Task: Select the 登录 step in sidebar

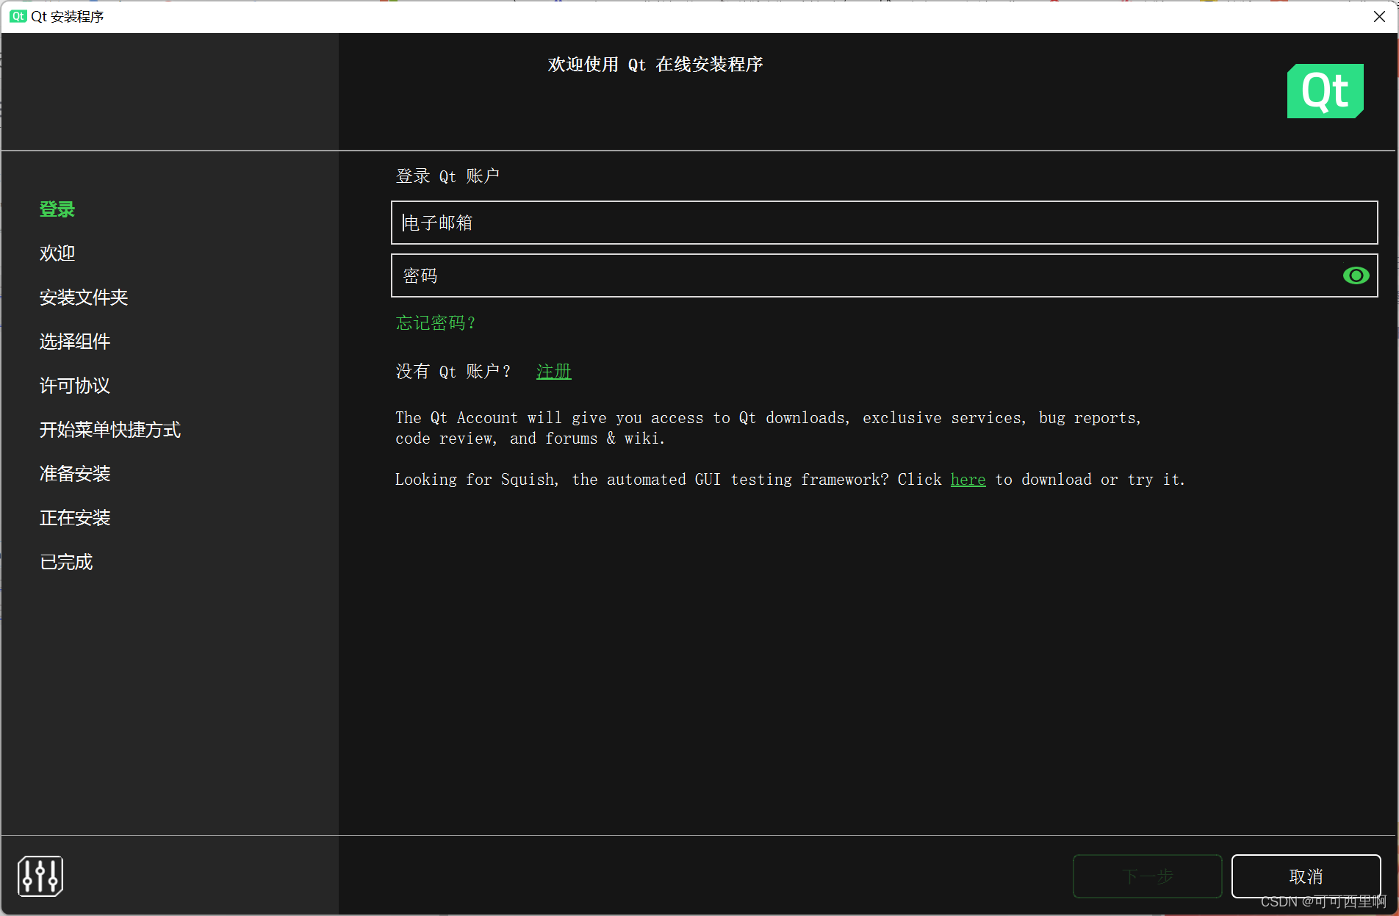Action: 57,209
